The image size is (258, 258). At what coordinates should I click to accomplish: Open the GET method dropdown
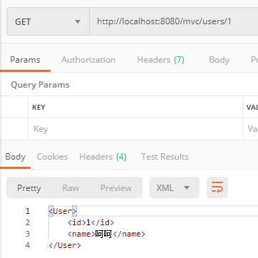(48, 22)
